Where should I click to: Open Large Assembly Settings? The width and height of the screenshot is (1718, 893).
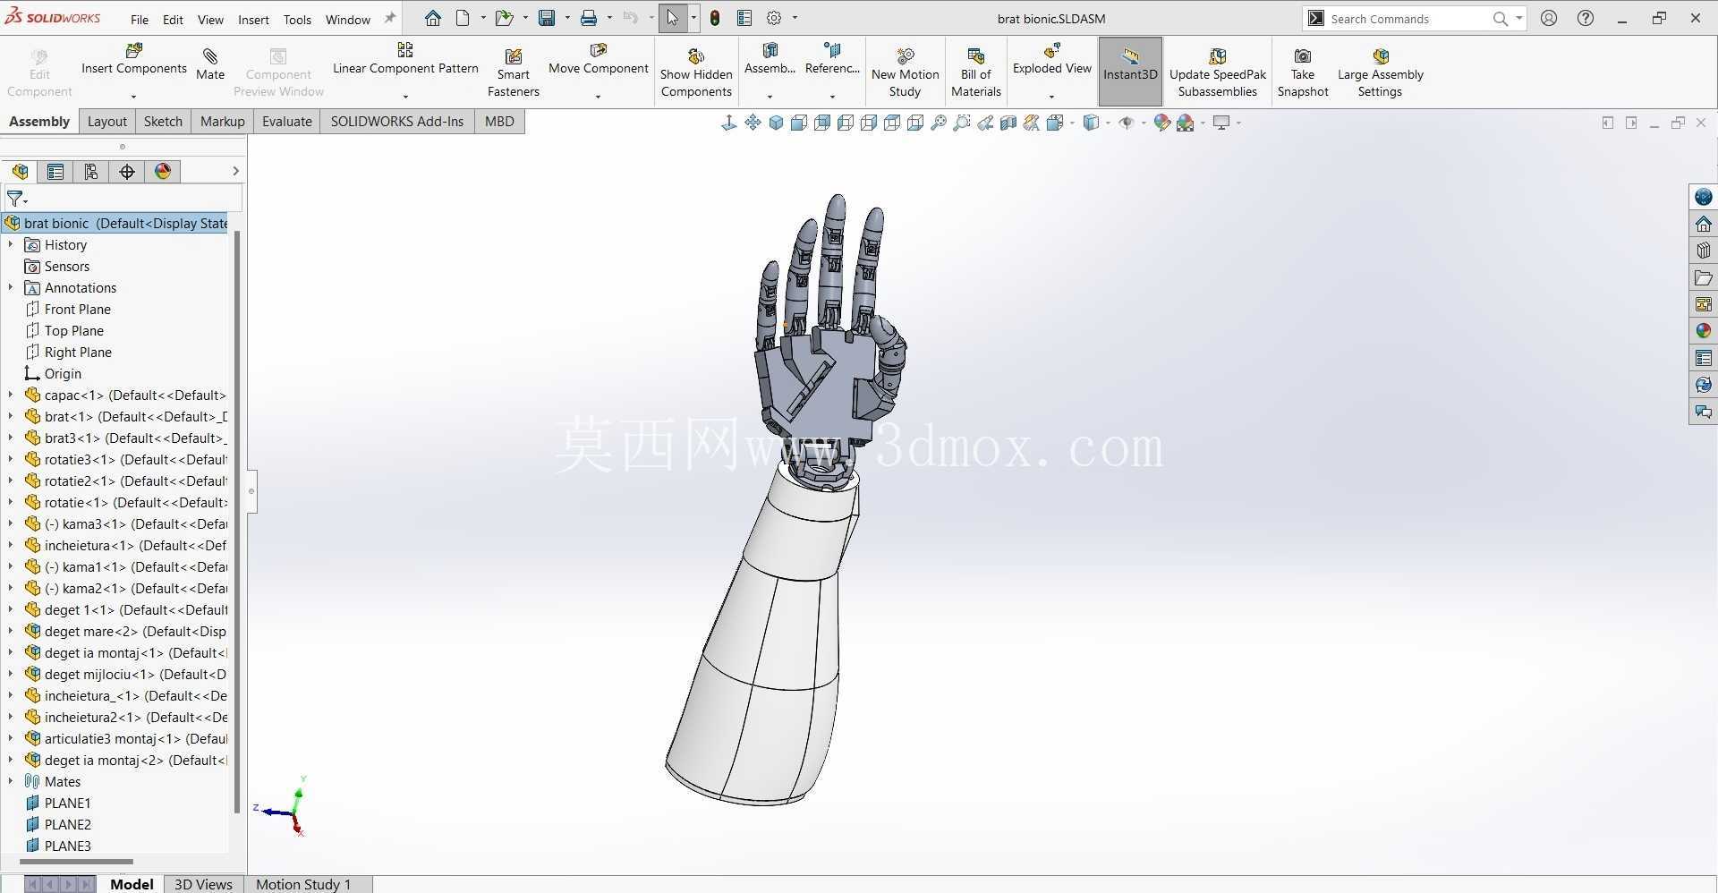pos(1380,72)
